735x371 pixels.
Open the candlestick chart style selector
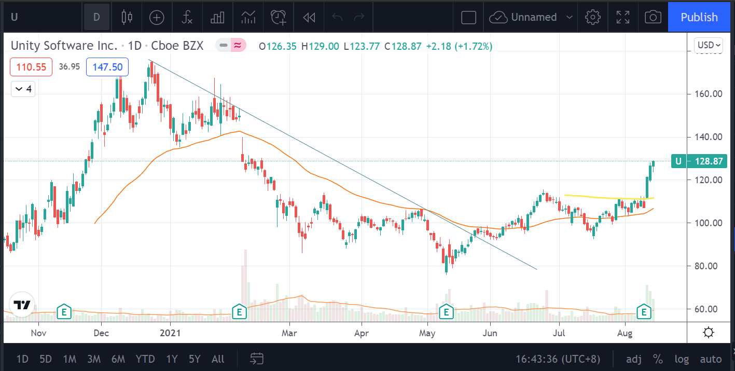click(x=127, y=17)
